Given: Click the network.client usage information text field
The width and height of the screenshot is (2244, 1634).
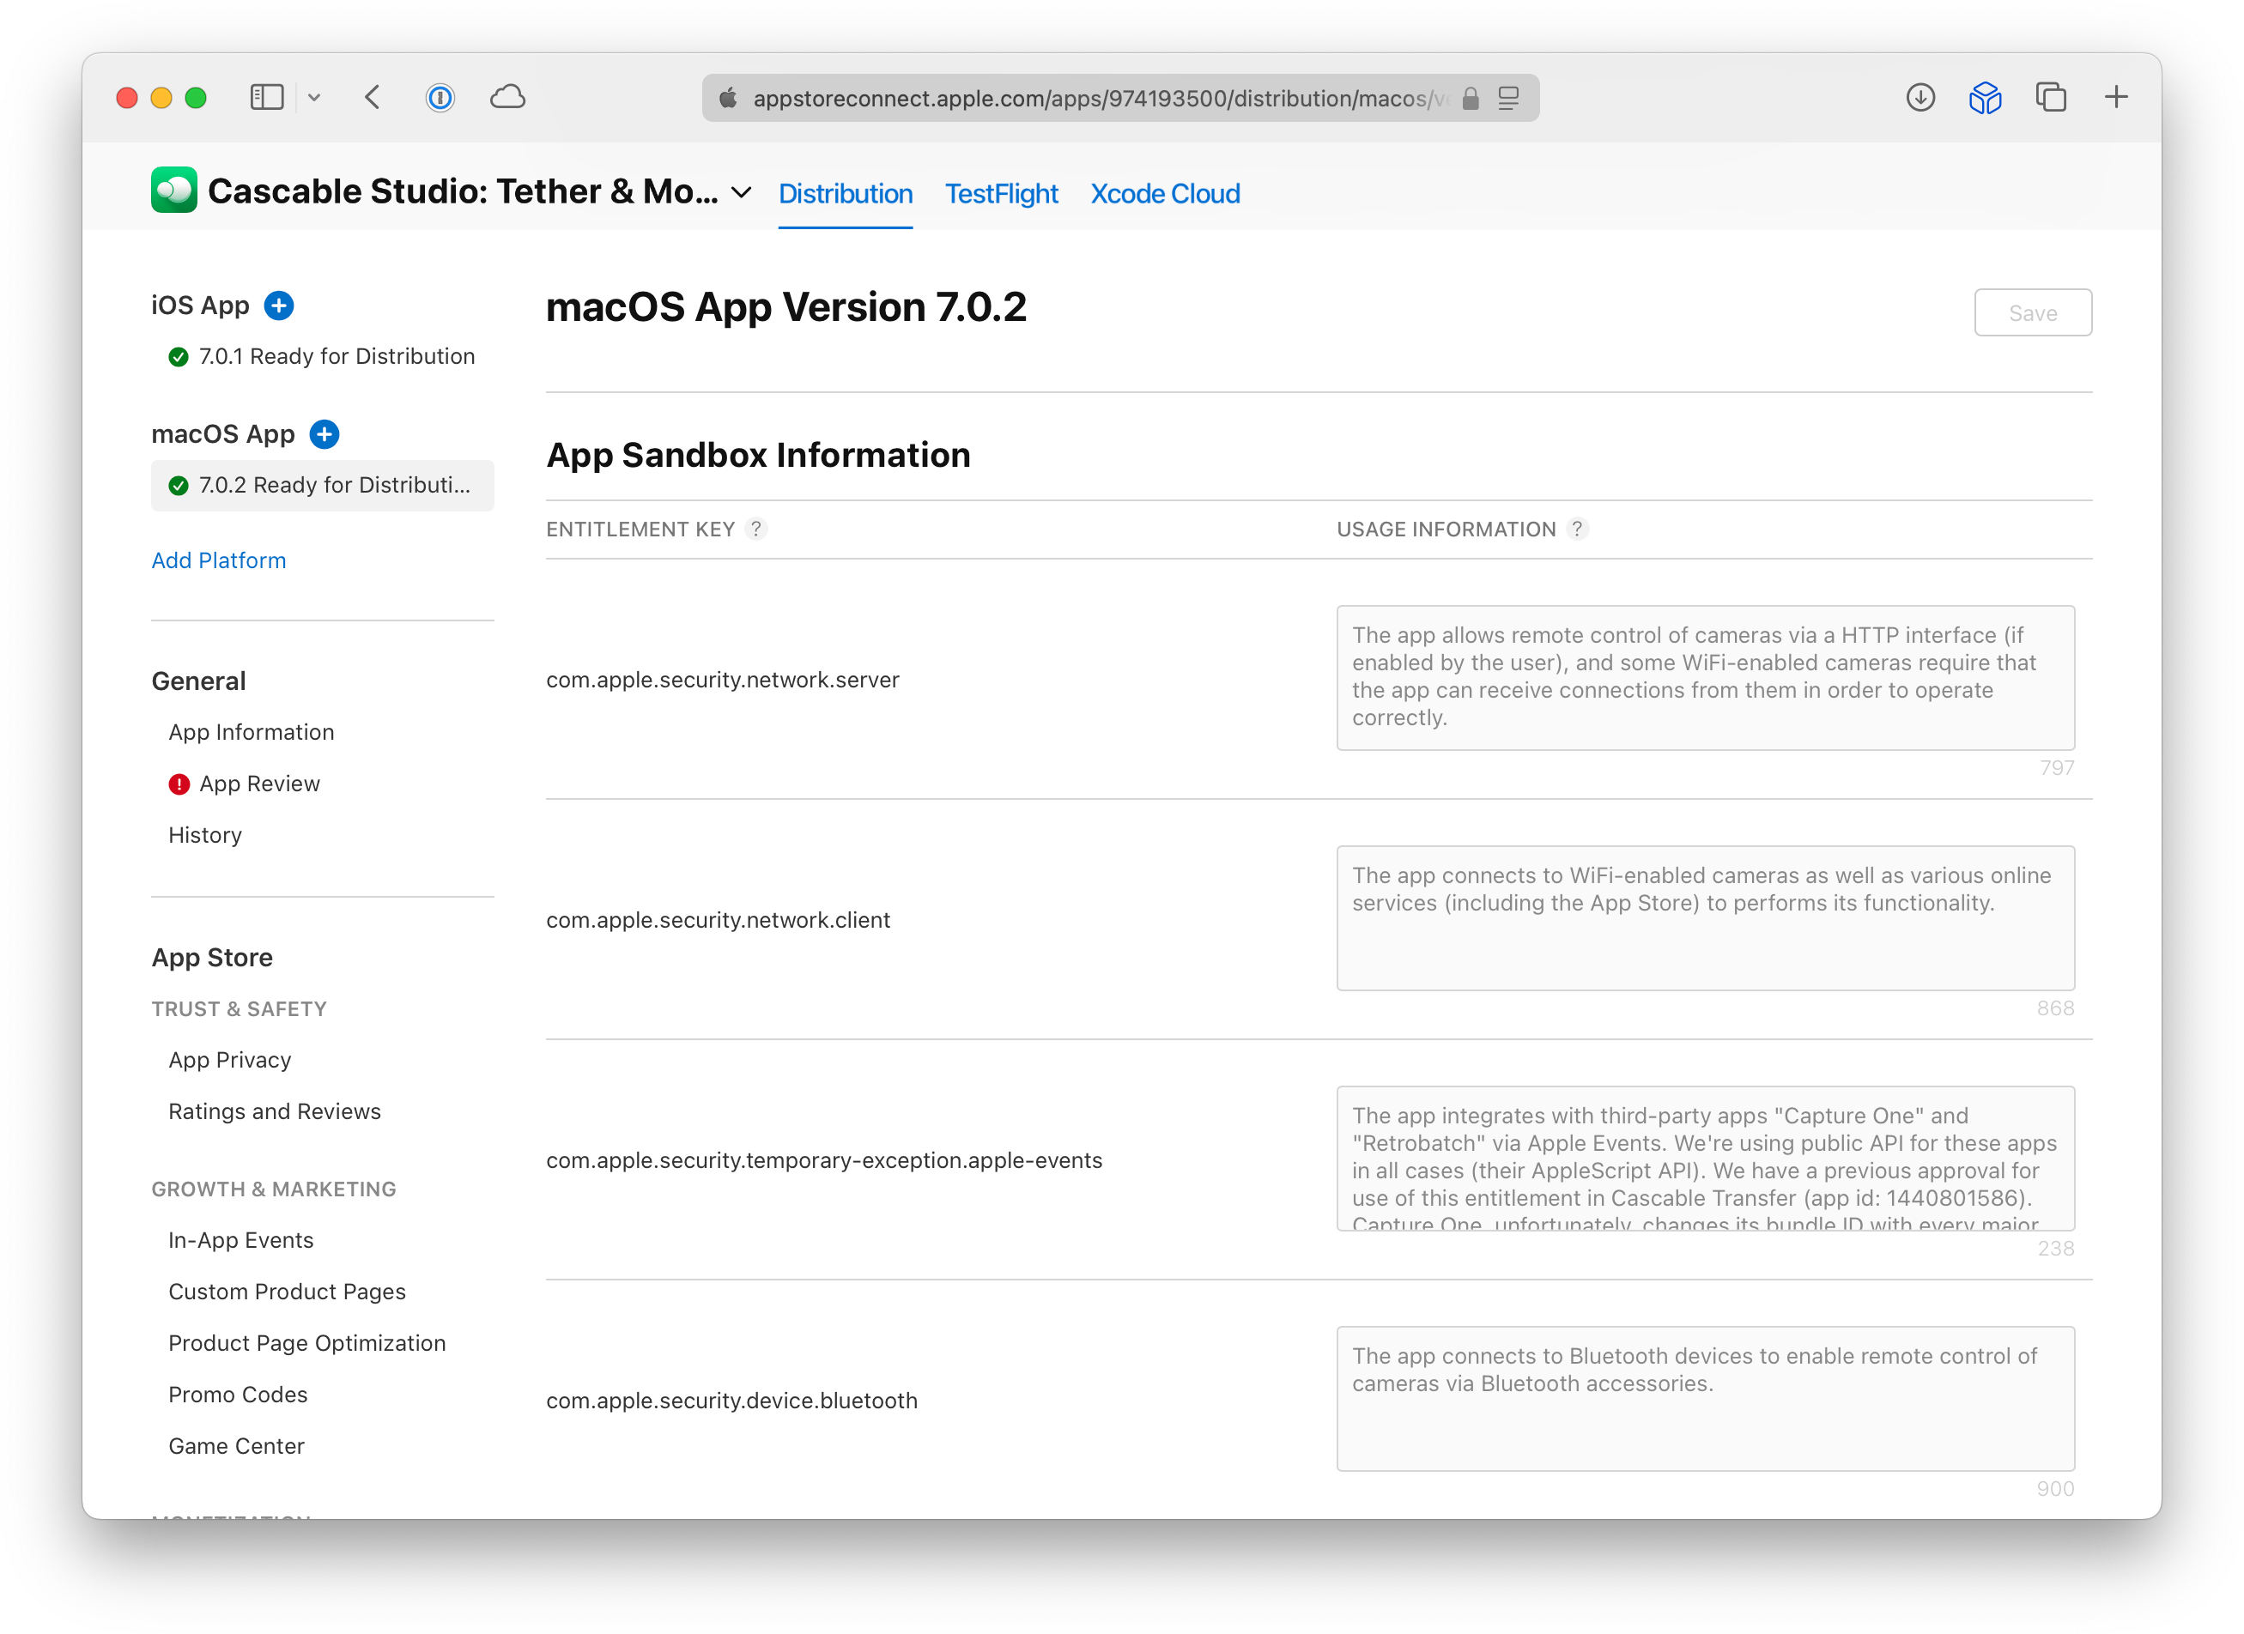Looking at the screenshot, I should [x=1705, y=917].
